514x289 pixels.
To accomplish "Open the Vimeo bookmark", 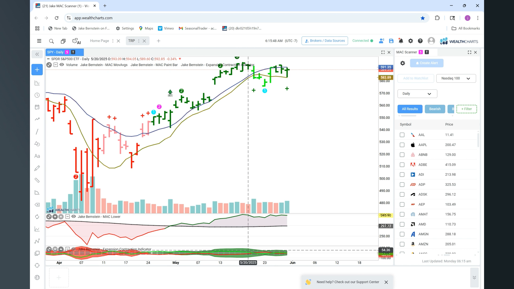I will (x=166, y=28).
